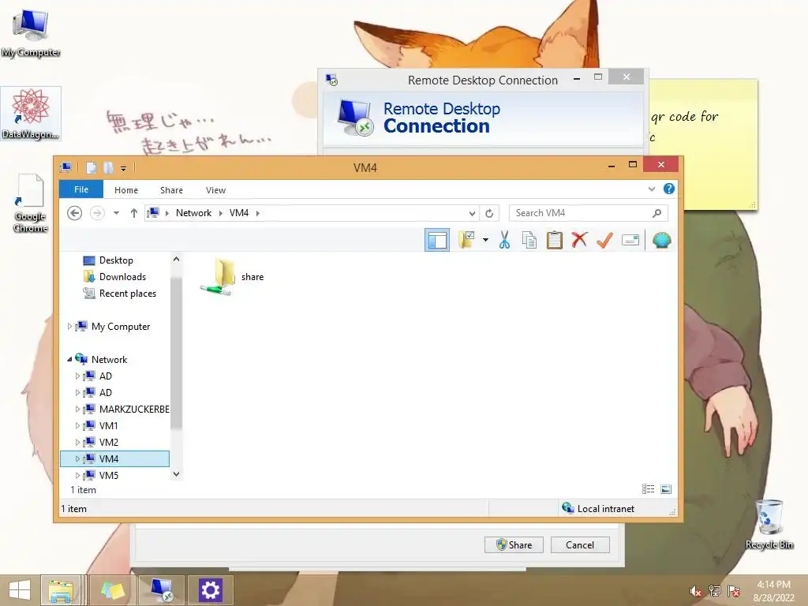
Task: Open DataWagon desktop shortcut
Action: click(x=31, y=114)
